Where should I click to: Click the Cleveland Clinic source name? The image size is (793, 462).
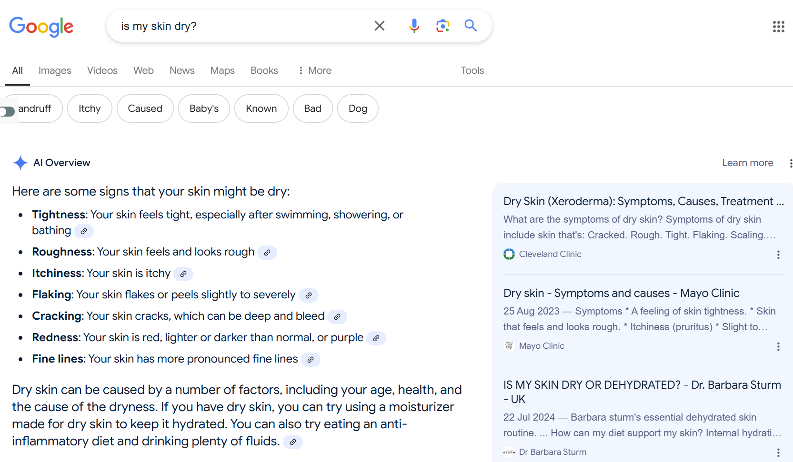tap(550, 254)
